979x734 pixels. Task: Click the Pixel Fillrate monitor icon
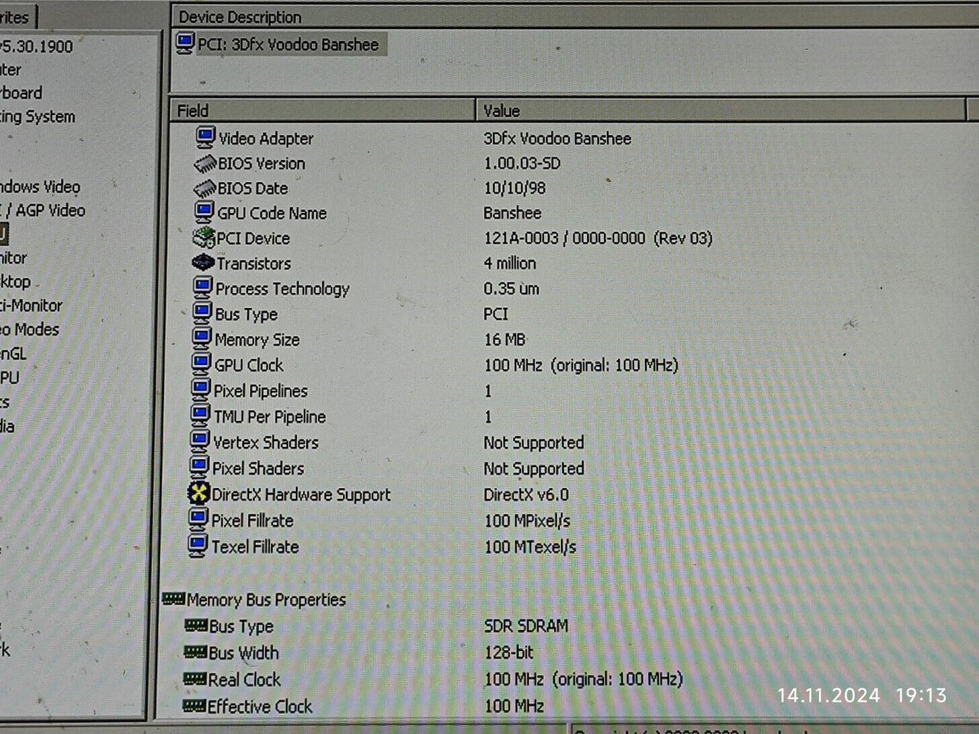pyautogui.click(x=198, y=520)
